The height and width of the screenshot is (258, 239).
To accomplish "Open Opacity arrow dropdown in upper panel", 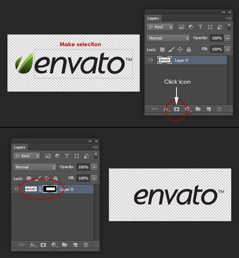I will pyautogui.click(x=227, y=38).
